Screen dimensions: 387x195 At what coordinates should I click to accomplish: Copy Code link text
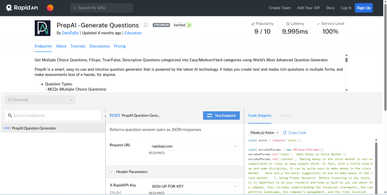coord(297,133)
